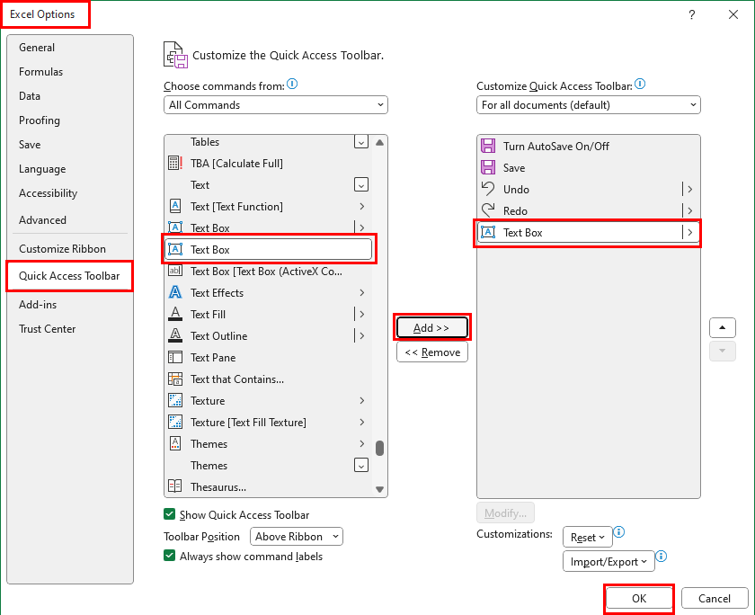
Task: Click the Help question mark icon
Action: point(692,14)
